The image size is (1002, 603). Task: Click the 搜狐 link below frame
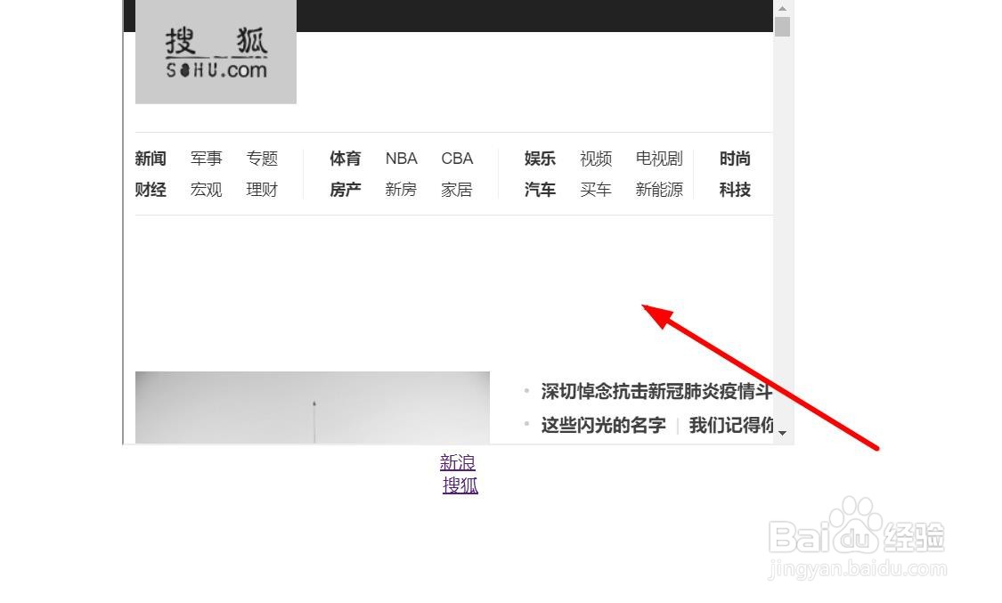tap(460, 485)
